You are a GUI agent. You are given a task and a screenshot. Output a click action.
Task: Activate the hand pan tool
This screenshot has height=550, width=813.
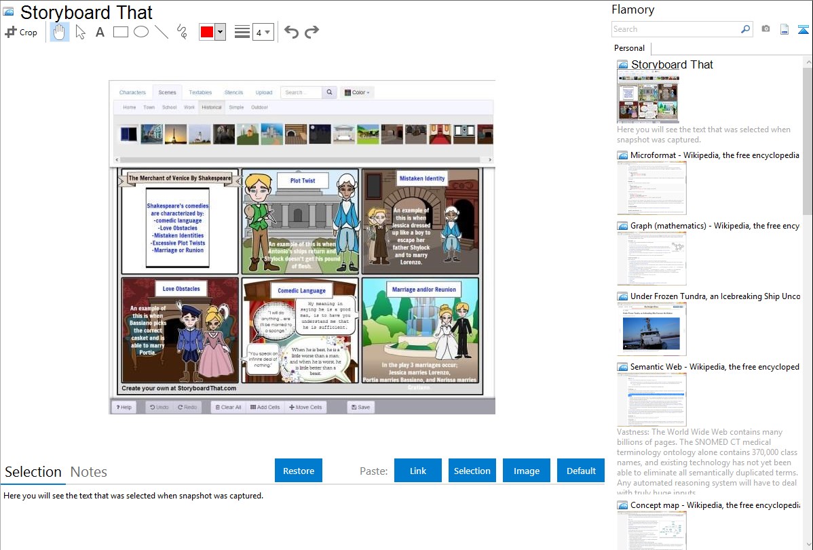[60, 32]
